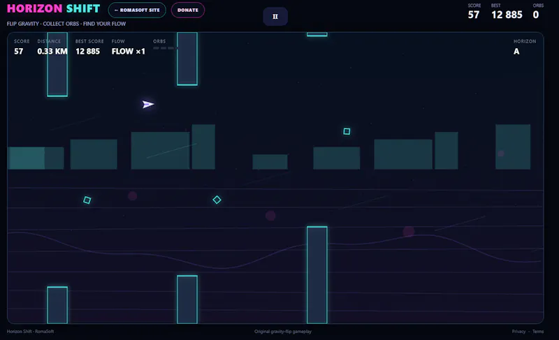Click the tagline "Flip gravity · Collect orbs"
This screenshot has height=340, width=559.
point(43,24)
